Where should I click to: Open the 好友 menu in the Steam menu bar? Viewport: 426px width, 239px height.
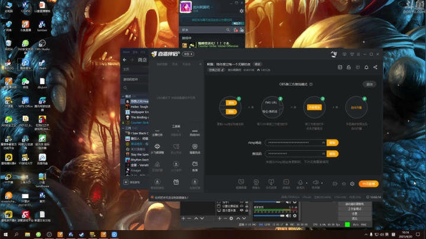(143, 52)
